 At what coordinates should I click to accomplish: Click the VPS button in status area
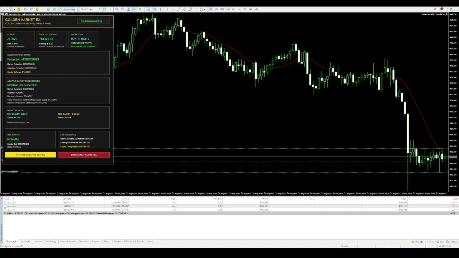tap(440, 242)
